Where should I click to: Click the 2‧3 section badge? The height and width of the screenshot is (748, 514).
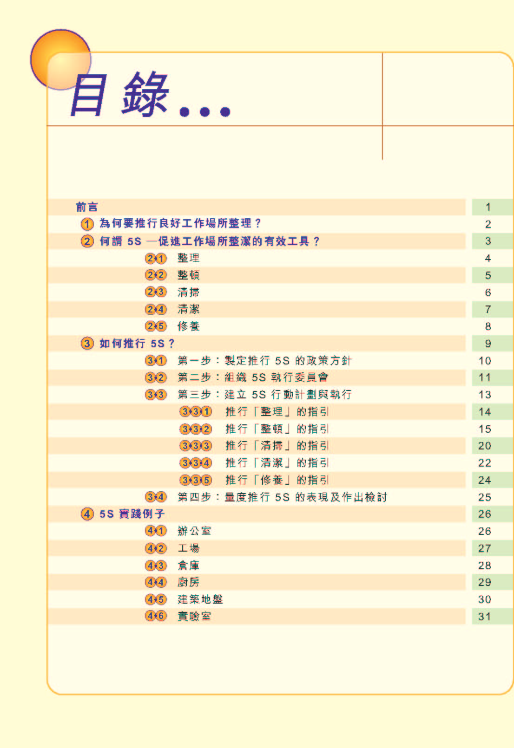(156, 293)
